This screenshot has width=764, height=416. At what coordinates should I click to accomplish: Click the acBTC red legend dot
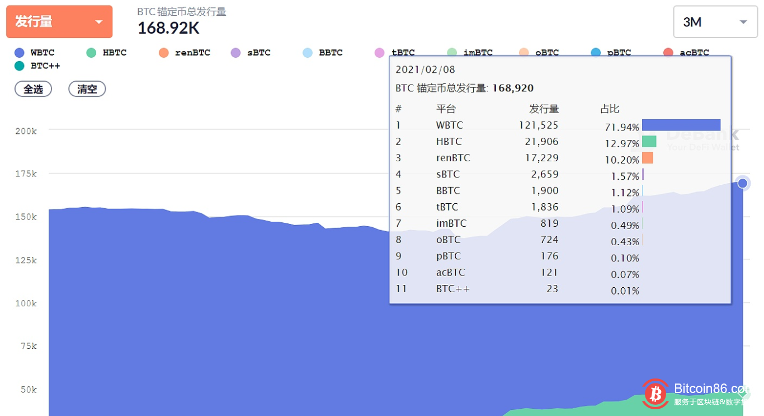pos(668,52)
